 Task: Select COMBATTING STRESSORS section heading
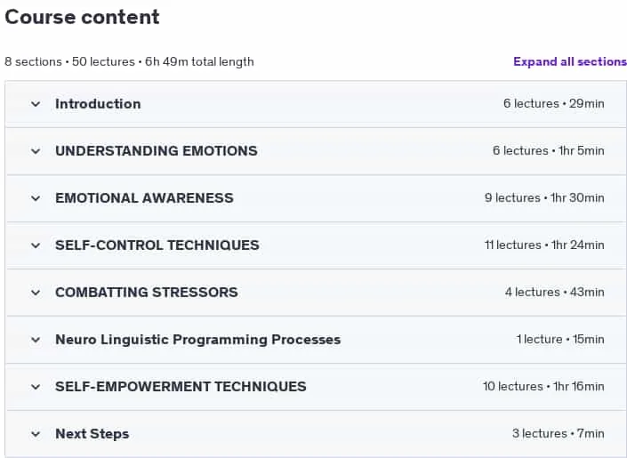[x=147, y=293]
